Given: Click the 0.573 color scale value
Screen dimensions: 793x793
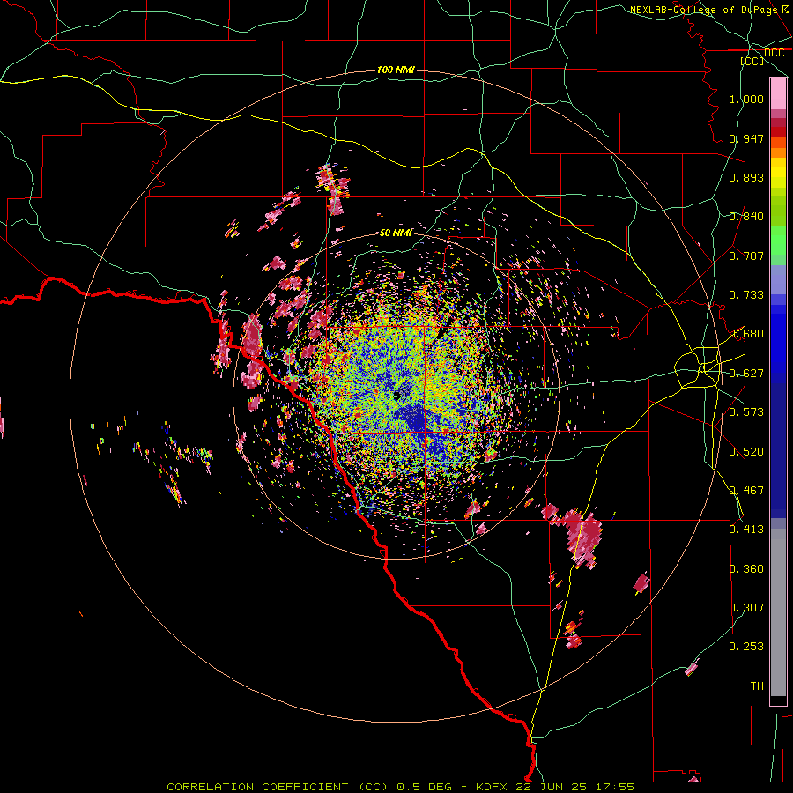Looking at the screenshot, I should point(746,412).
